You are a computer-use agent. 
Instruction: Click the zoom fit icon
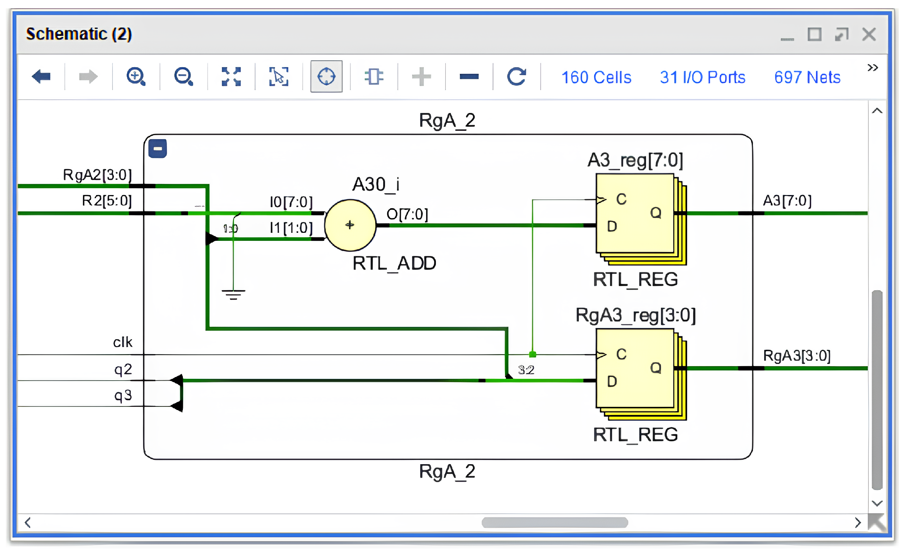231,77
